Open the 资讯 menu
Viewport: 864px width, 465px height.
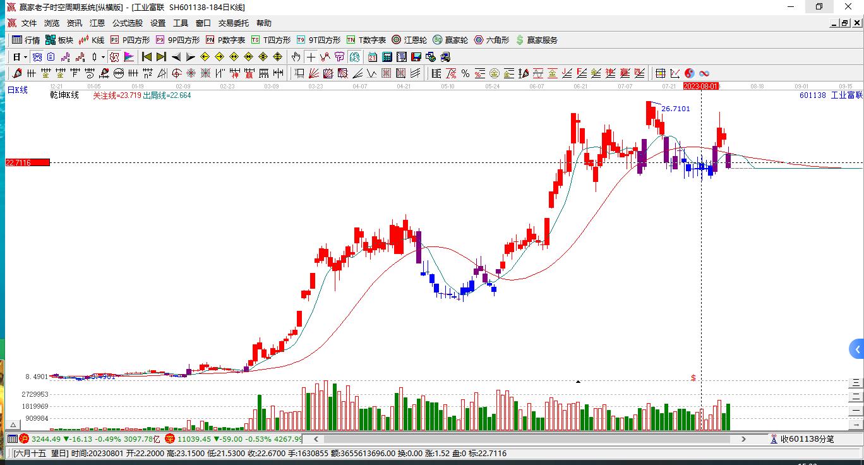click(x=75, y=23)
